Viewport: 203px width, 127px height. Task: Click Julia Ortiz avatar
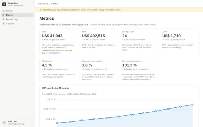coord(4,123)
